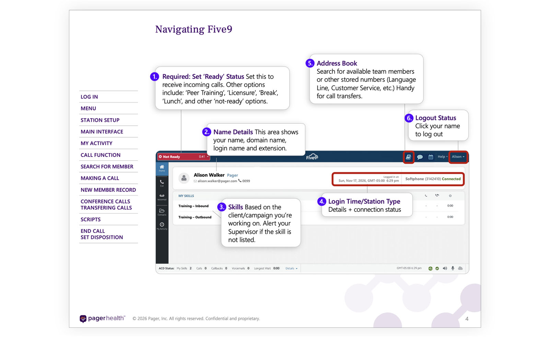Click the pagerhealth logo in footer
Viewport: 549px width, 337px height.
(103, 318)
